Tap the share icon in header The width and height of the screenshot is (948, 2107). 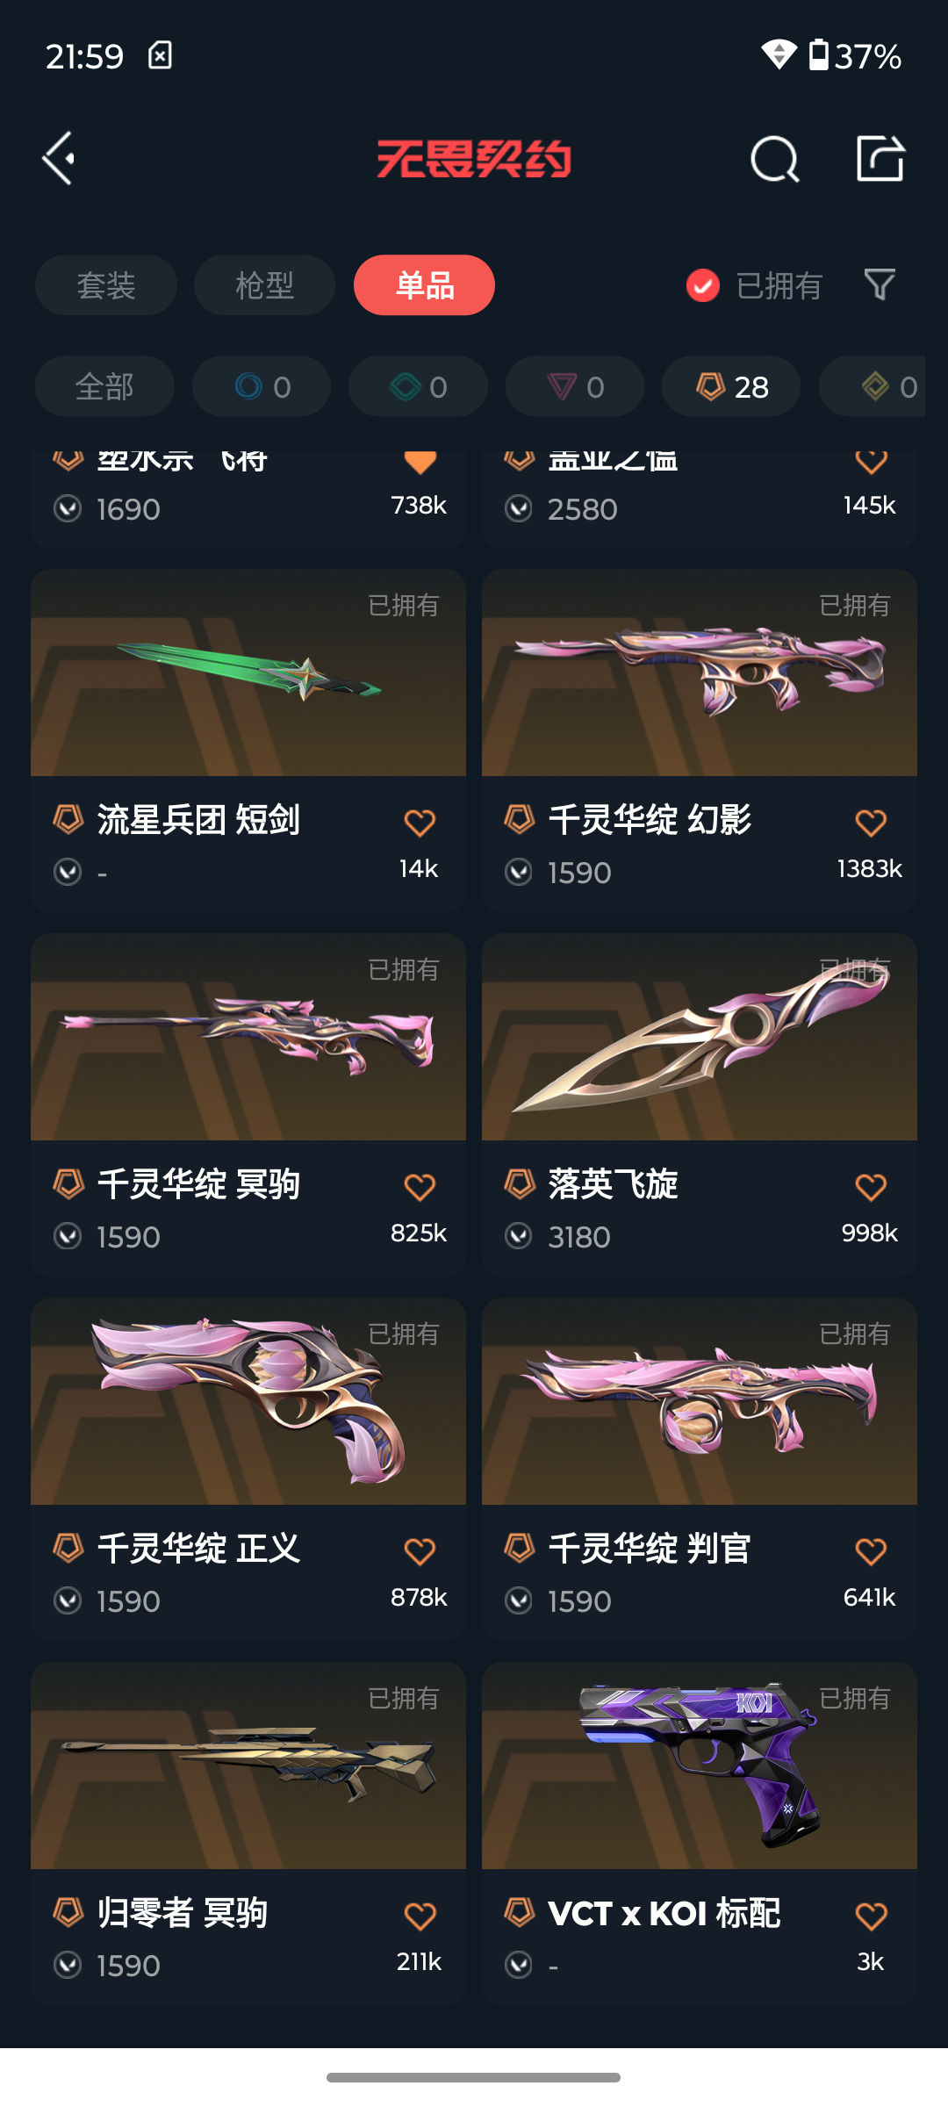tap(880, 159)
